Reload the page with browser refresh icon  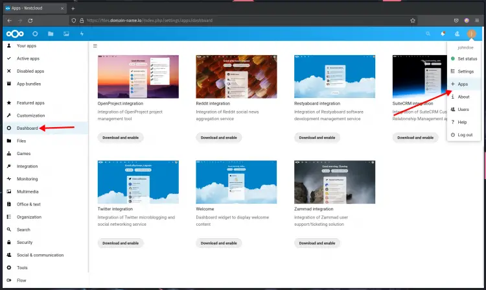click(30, 21)
